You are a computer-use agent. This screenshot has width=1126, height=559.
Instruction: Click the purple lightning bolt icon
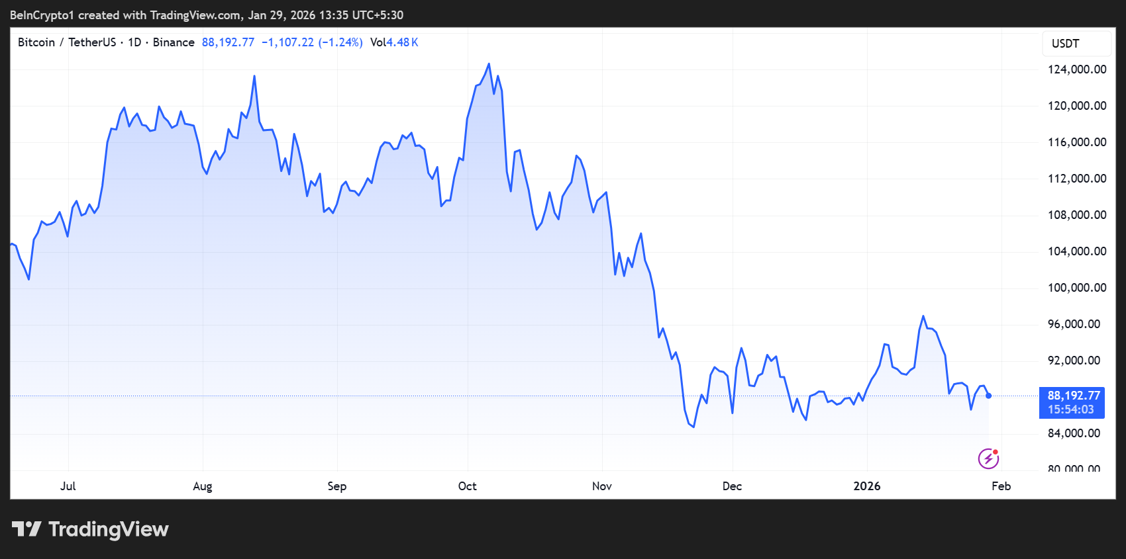pyautogui.click(x=988, y=458)
